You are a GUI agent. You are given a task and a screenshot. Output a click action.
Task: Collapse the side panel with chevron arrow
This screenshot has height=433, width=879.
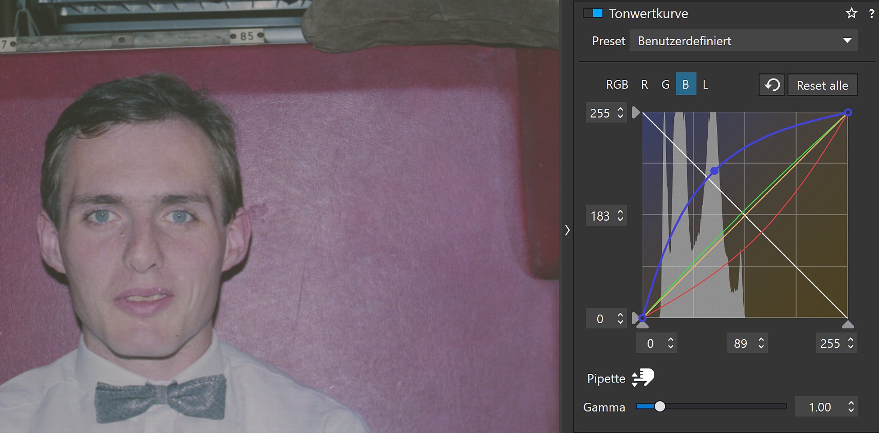[567, 230]
